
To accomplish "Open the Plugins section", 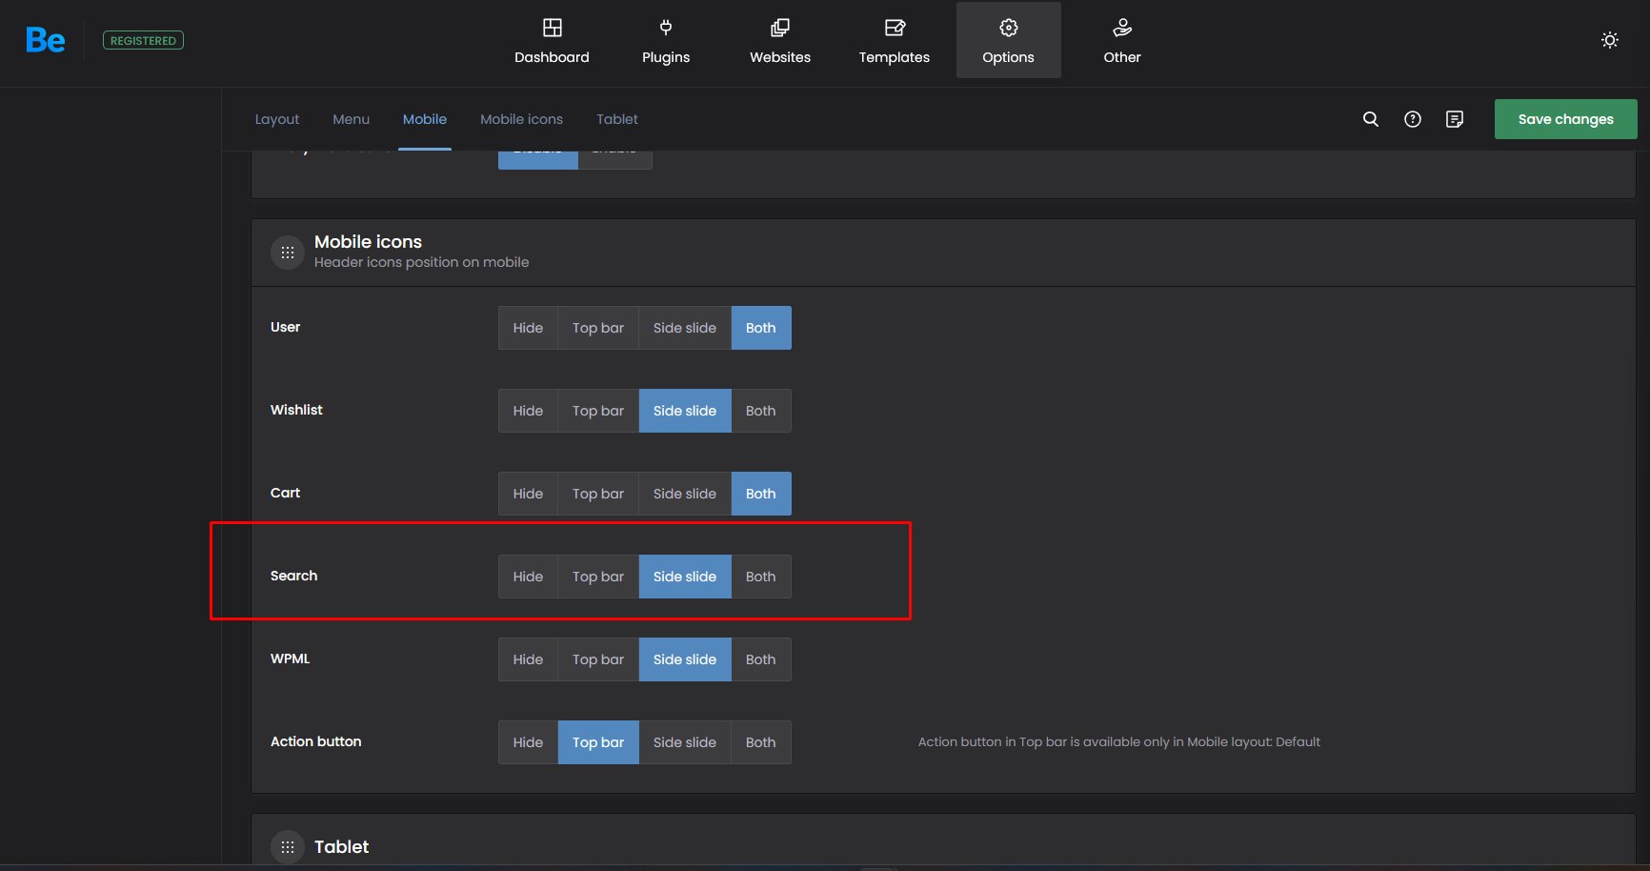I will [x=666, y=40].
